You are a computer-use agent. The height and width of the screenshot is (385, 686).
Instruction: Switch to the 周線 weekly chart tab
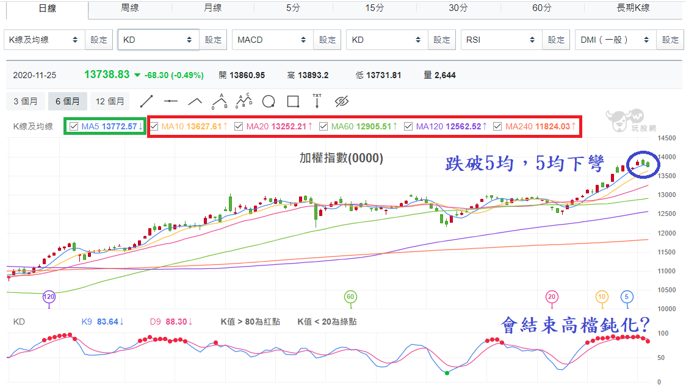tap(130, 8)
